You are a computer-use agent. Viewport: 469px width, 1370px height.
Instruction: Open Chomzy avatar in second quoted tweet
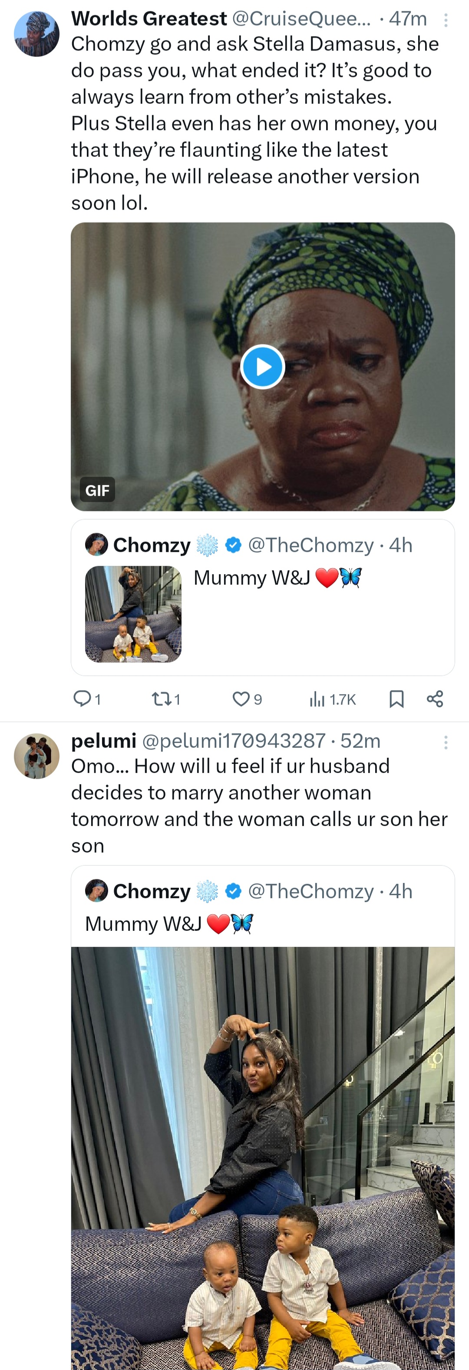point(96,891)
